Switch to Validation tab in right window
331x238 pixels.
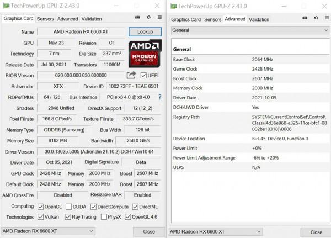pyautogui.click(x=259, y=20)
